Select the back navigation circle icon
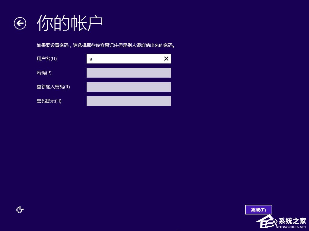Image resolution: width=309 pixels, height=231 pixels. (20, 23)
